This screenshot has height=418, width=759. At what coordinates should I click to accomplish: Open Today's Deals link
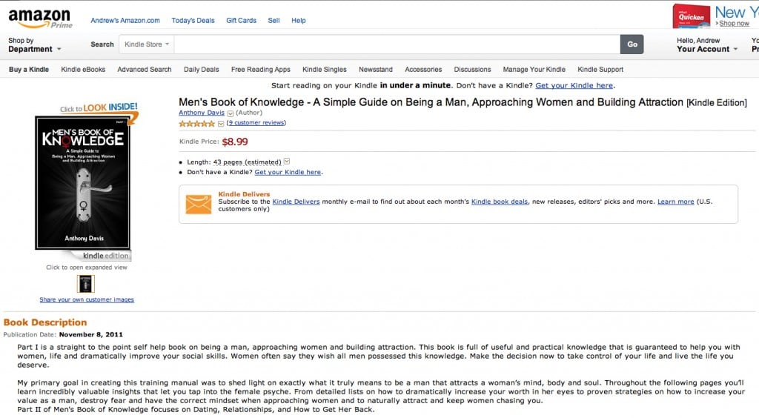click(x=193, y=20)
